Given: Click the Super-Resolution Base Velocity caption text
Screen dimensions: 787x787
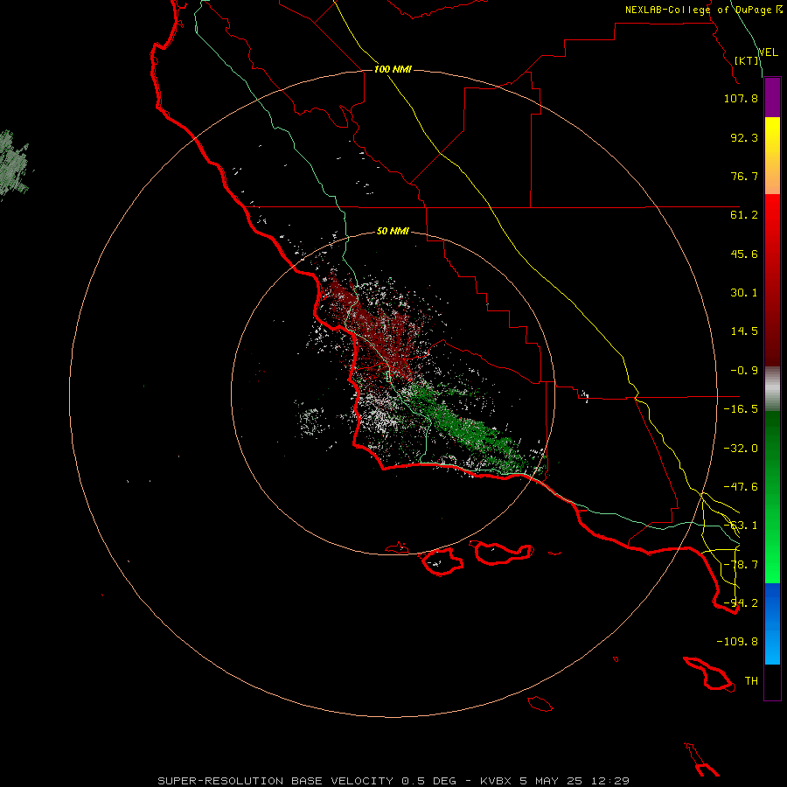Looking at the screenshot, I should point(393,781).
